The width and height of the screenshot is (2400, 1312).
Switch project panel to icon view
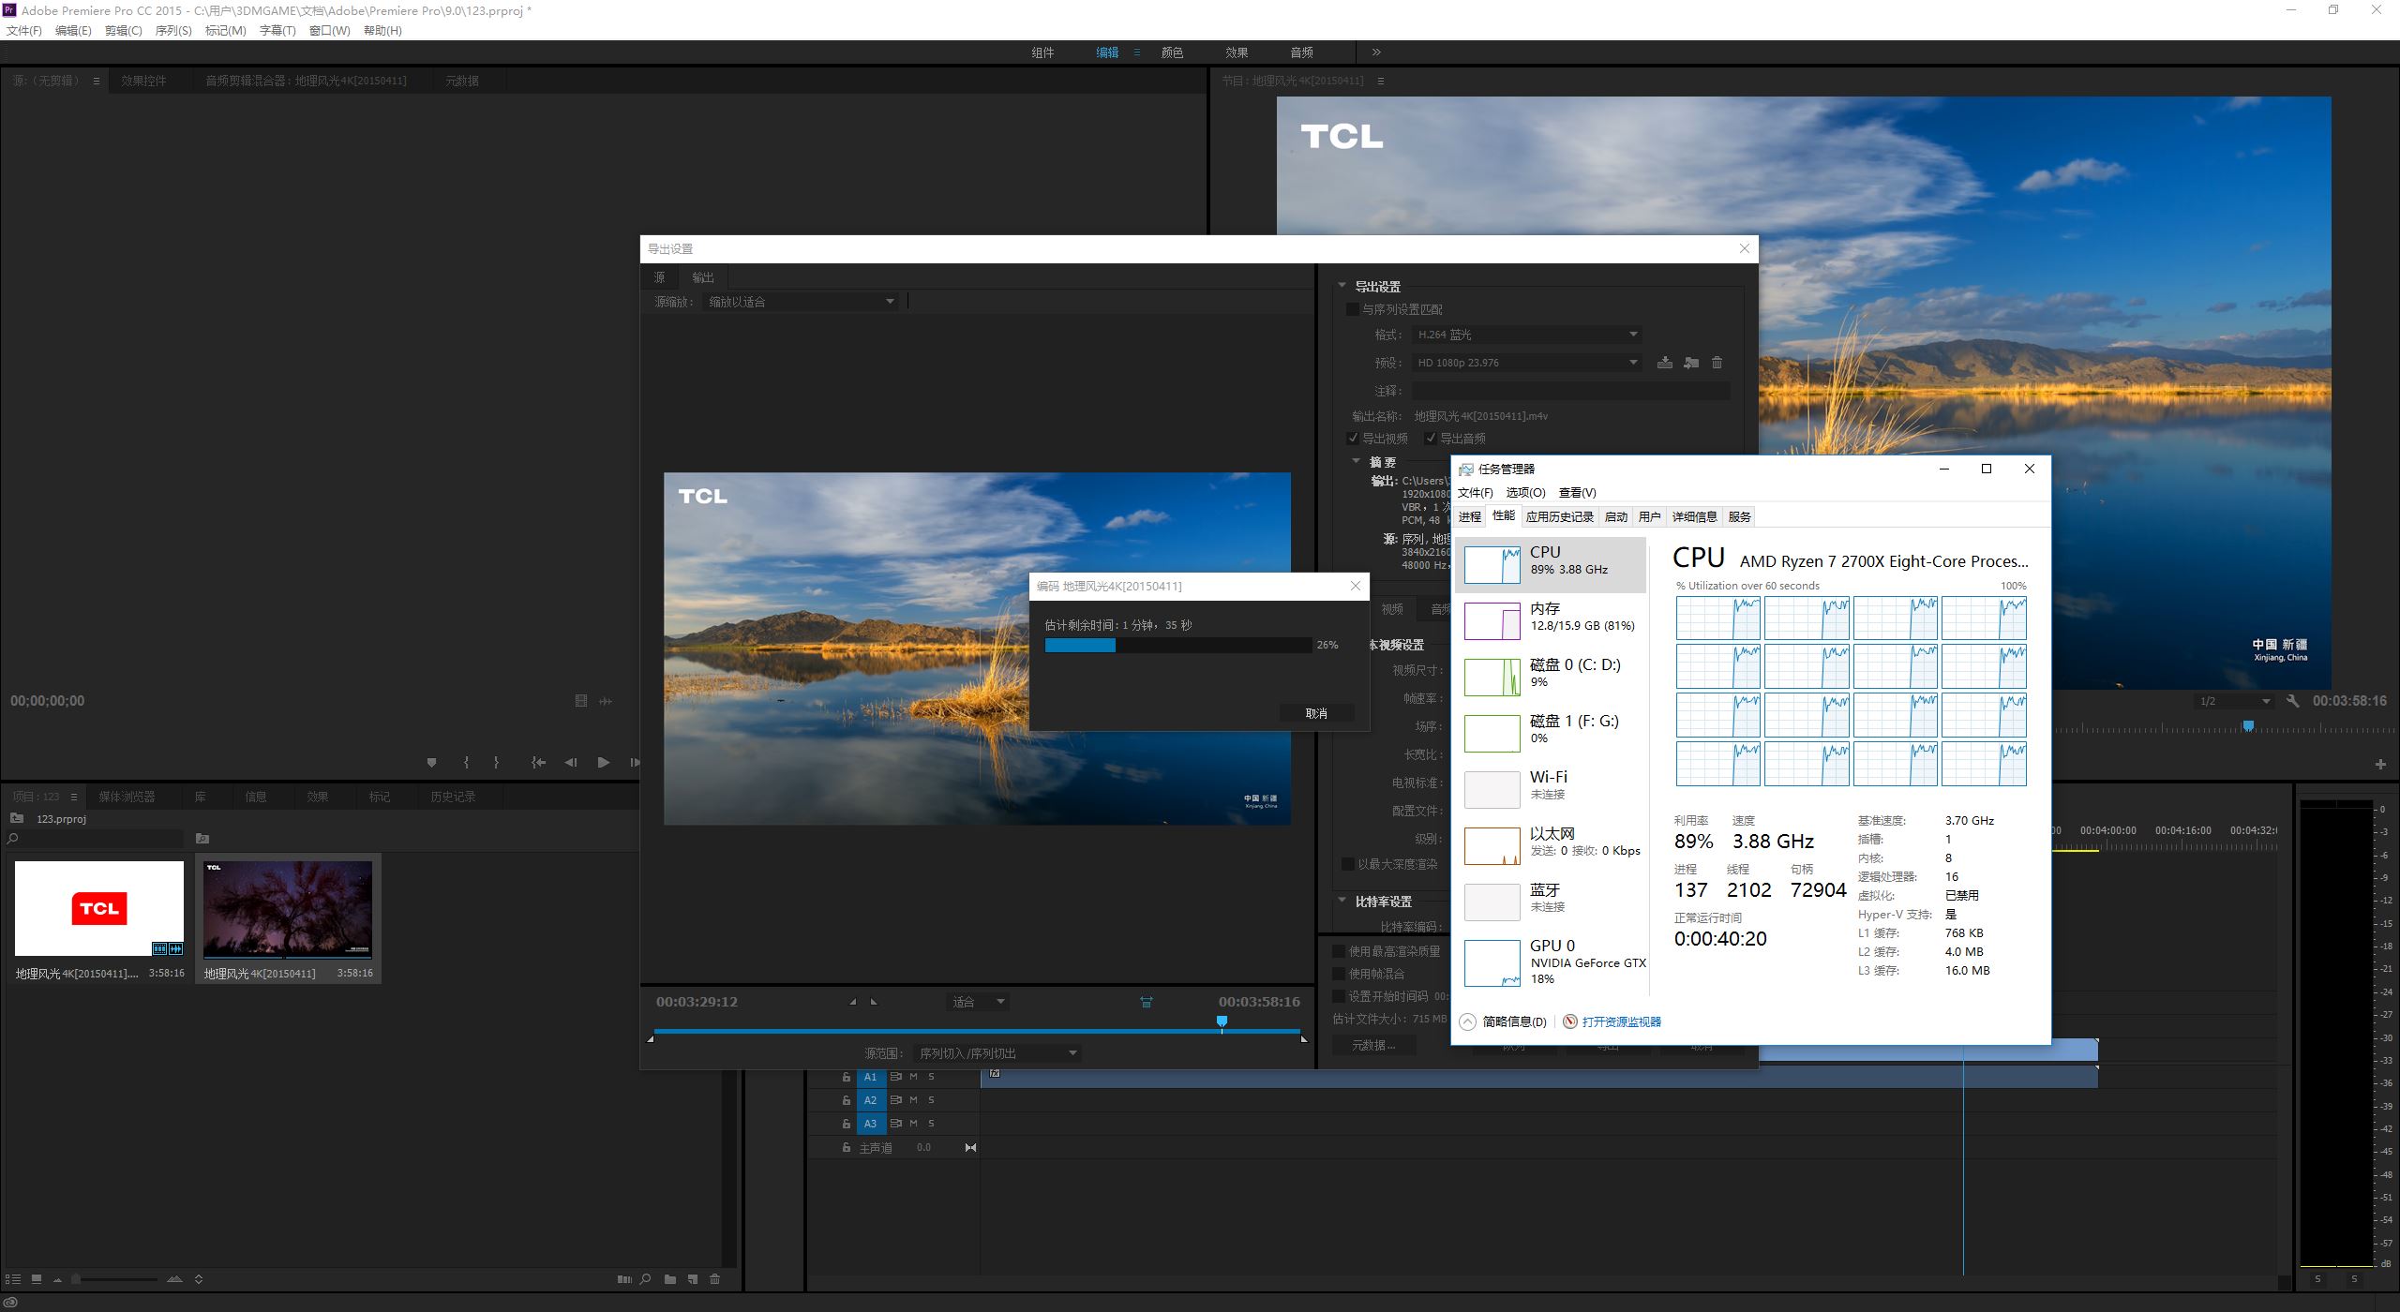click(37, 1279)
